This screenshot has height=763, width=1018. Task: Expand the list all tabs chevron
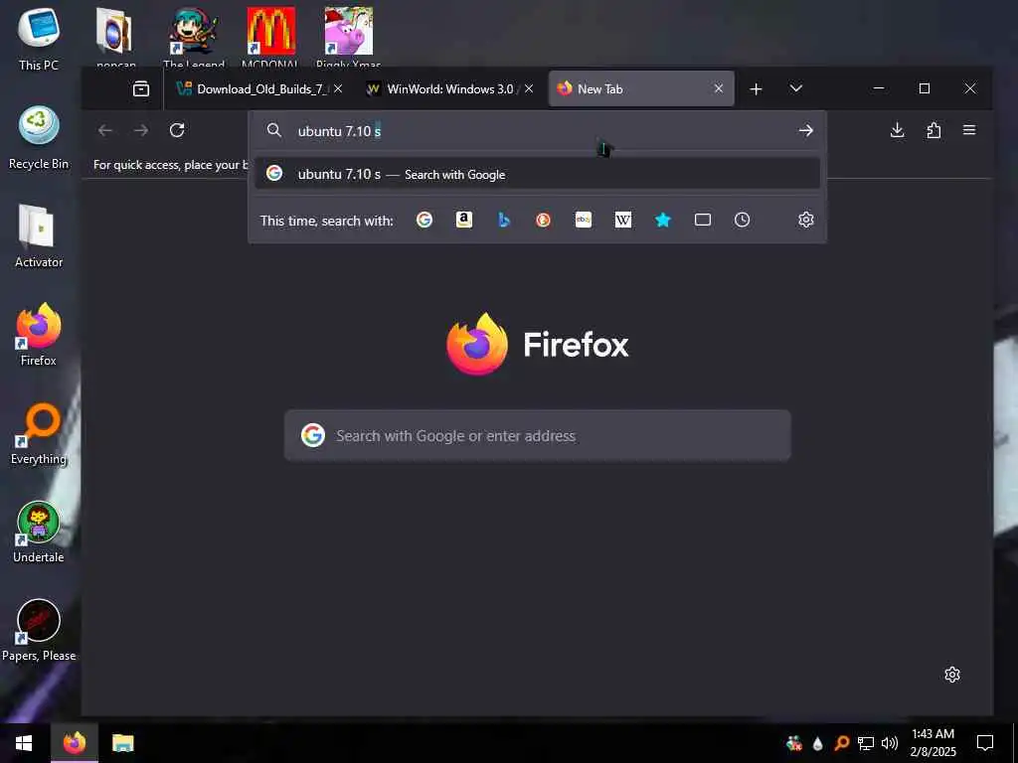(x=796, y=88)
